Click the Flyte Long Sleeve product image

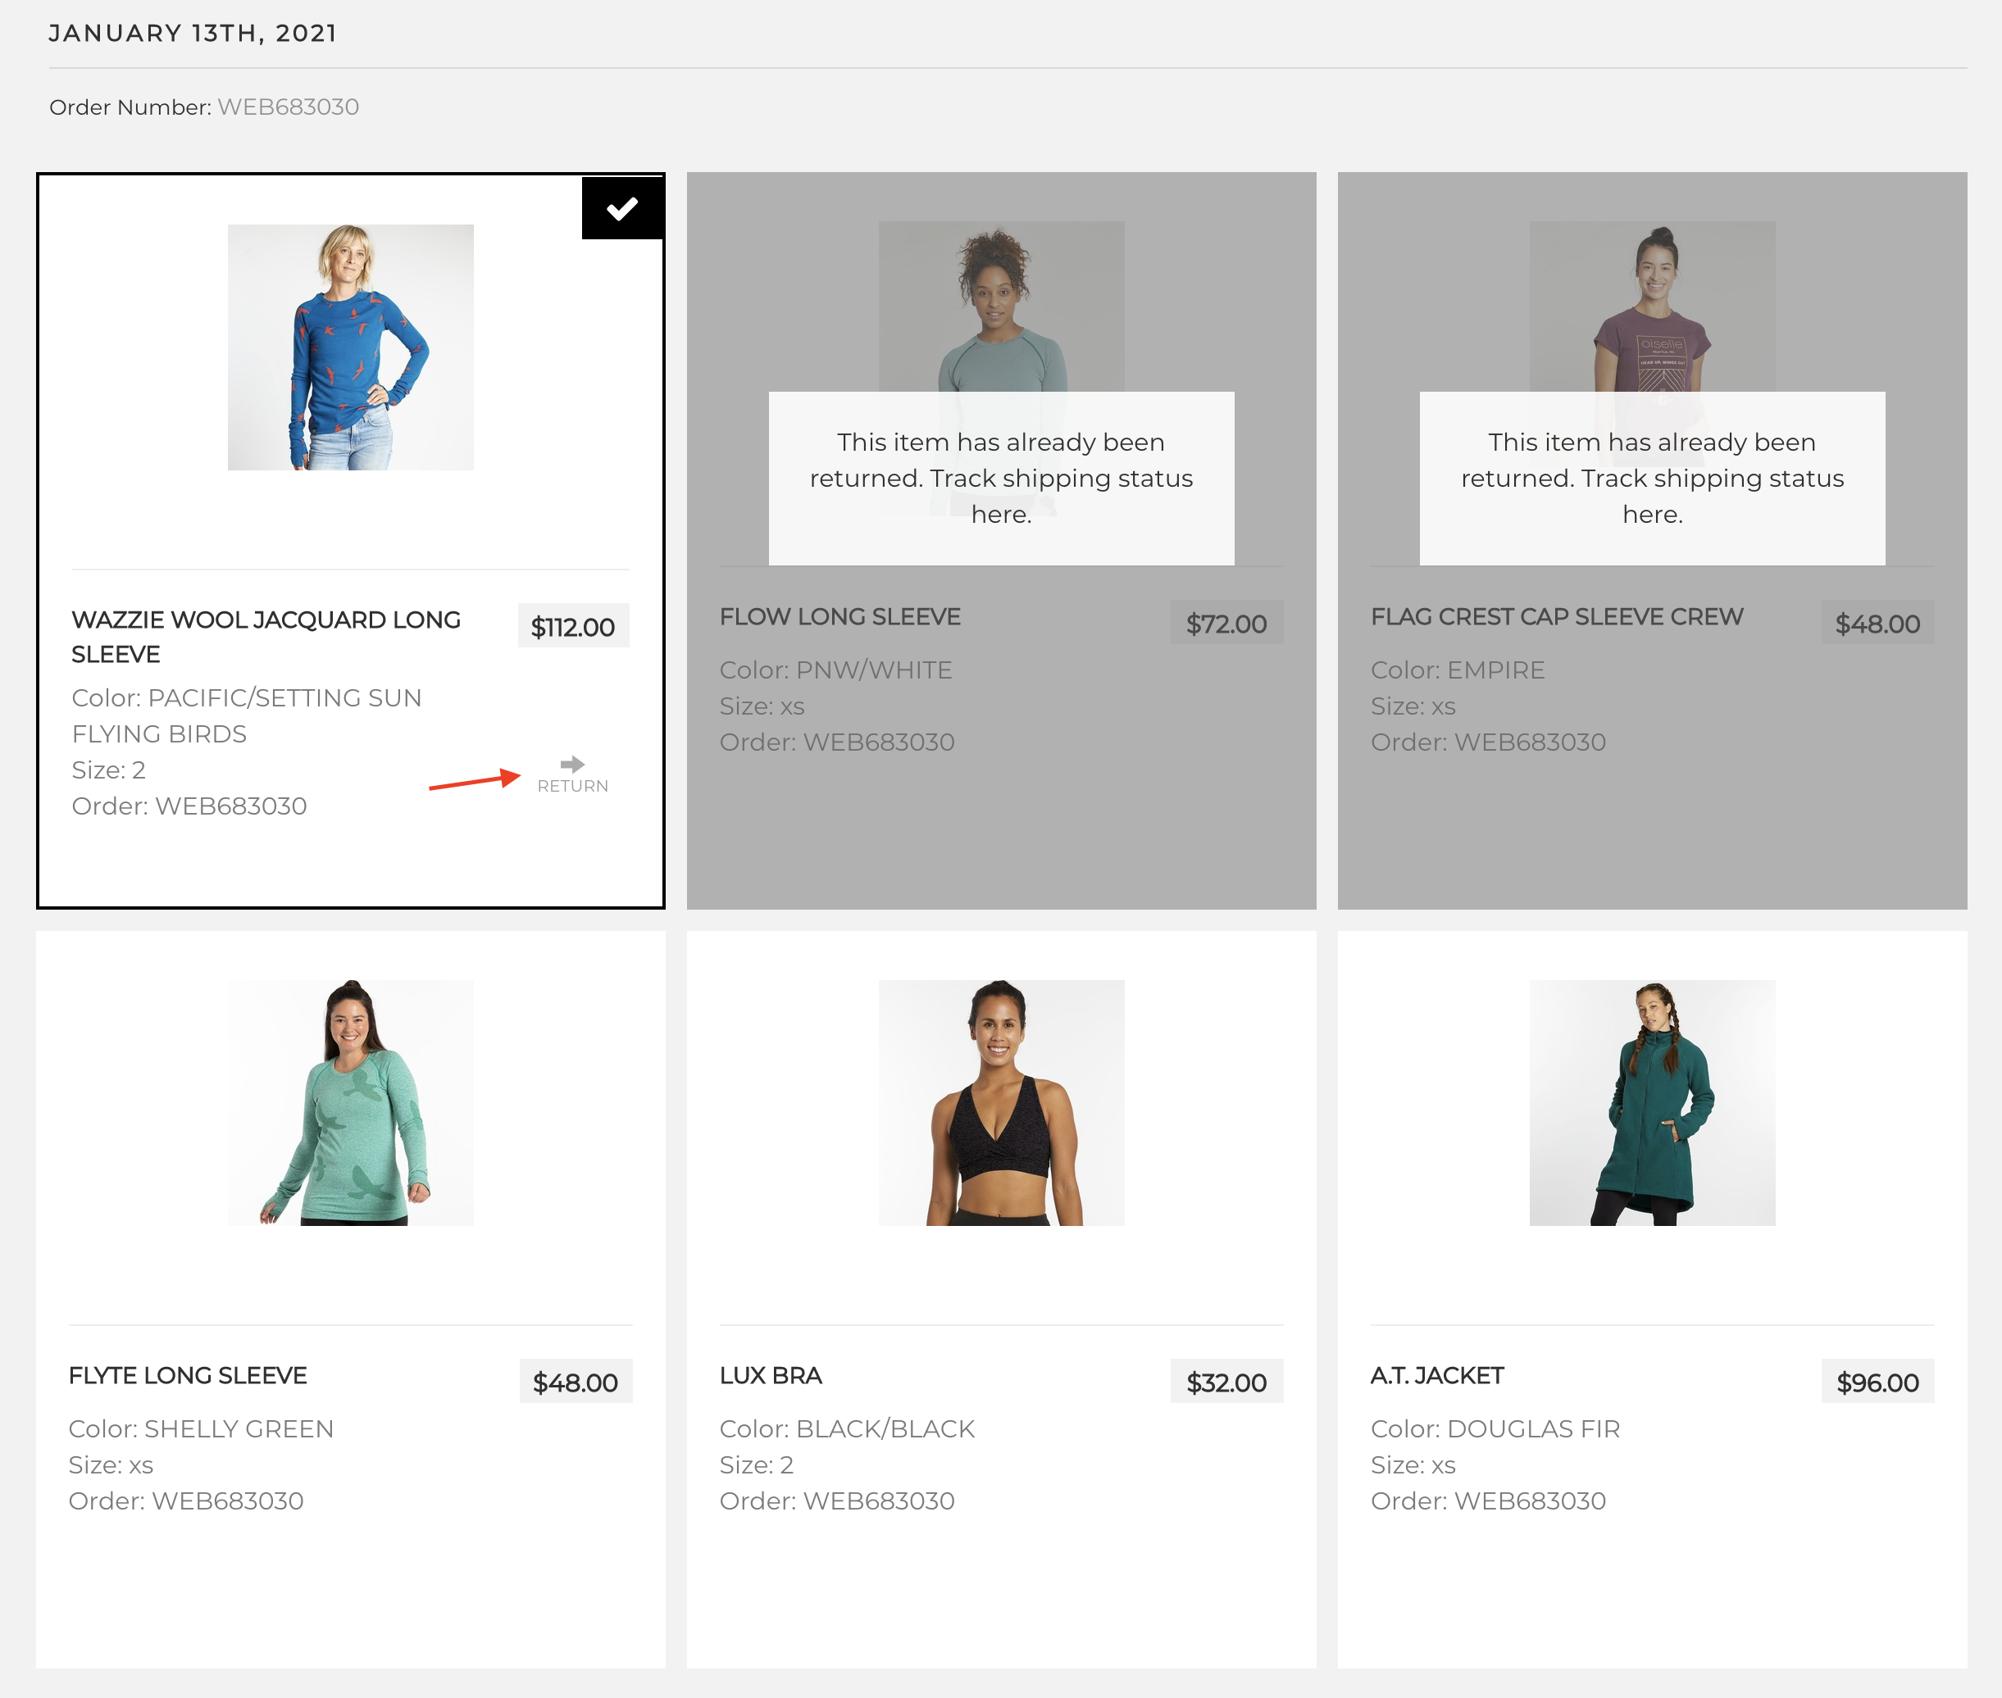351,1102
